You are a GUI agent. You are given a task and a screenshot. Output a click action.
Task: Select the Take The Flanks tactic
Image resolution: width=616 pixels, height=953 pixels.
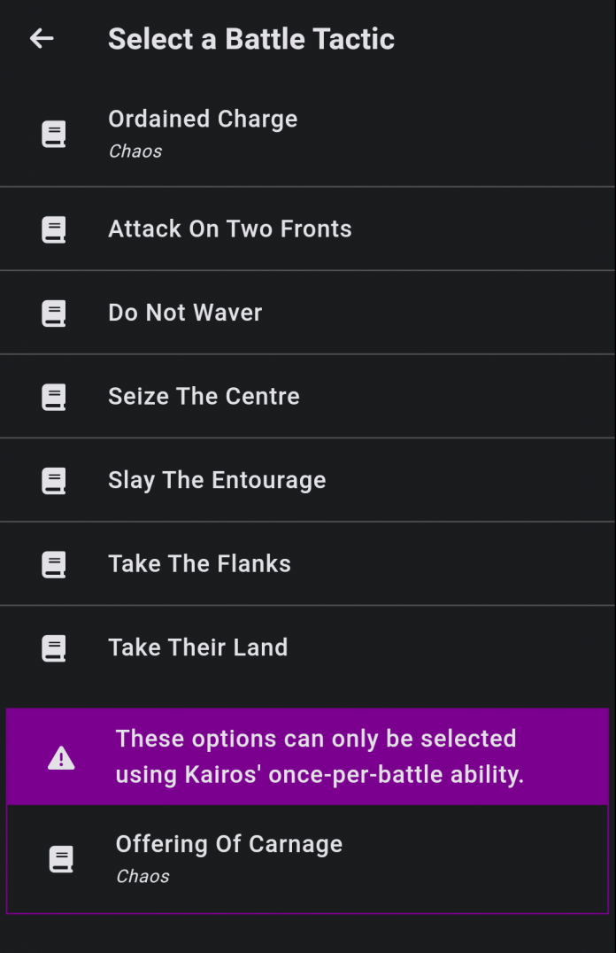click(199, 564)
